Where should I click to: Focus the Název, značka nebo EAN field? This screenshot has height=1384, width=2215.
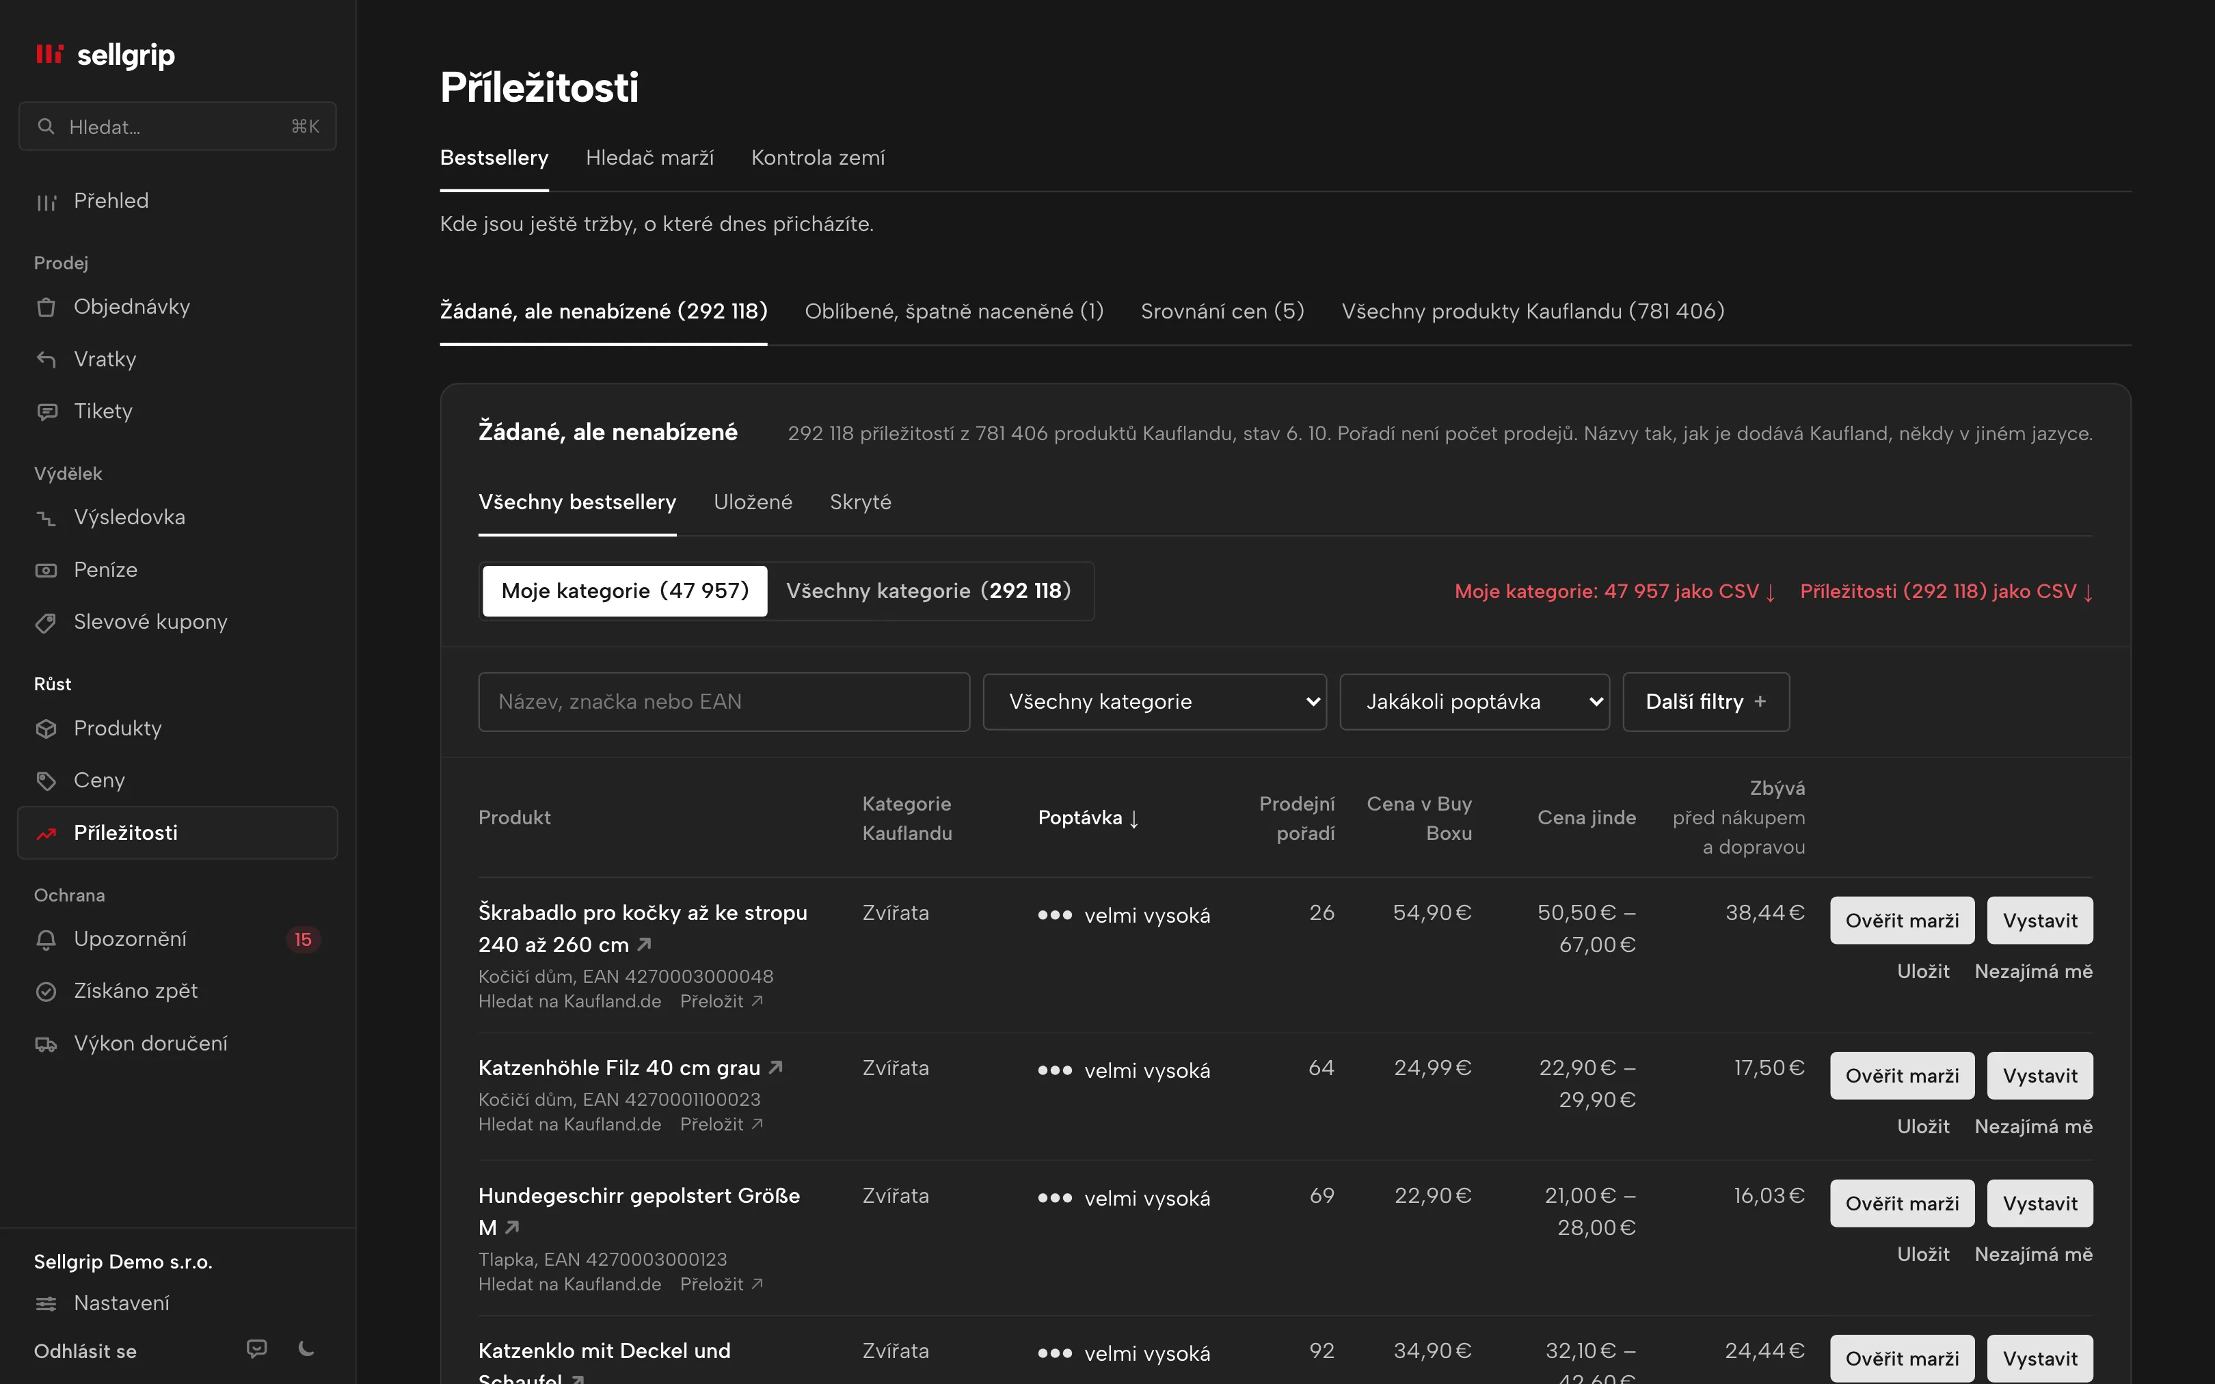pos(724,701)
